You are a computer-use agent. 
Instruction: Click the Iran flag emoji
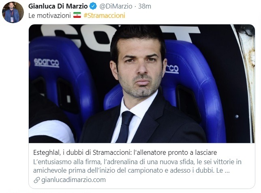(x=77, y=15)
